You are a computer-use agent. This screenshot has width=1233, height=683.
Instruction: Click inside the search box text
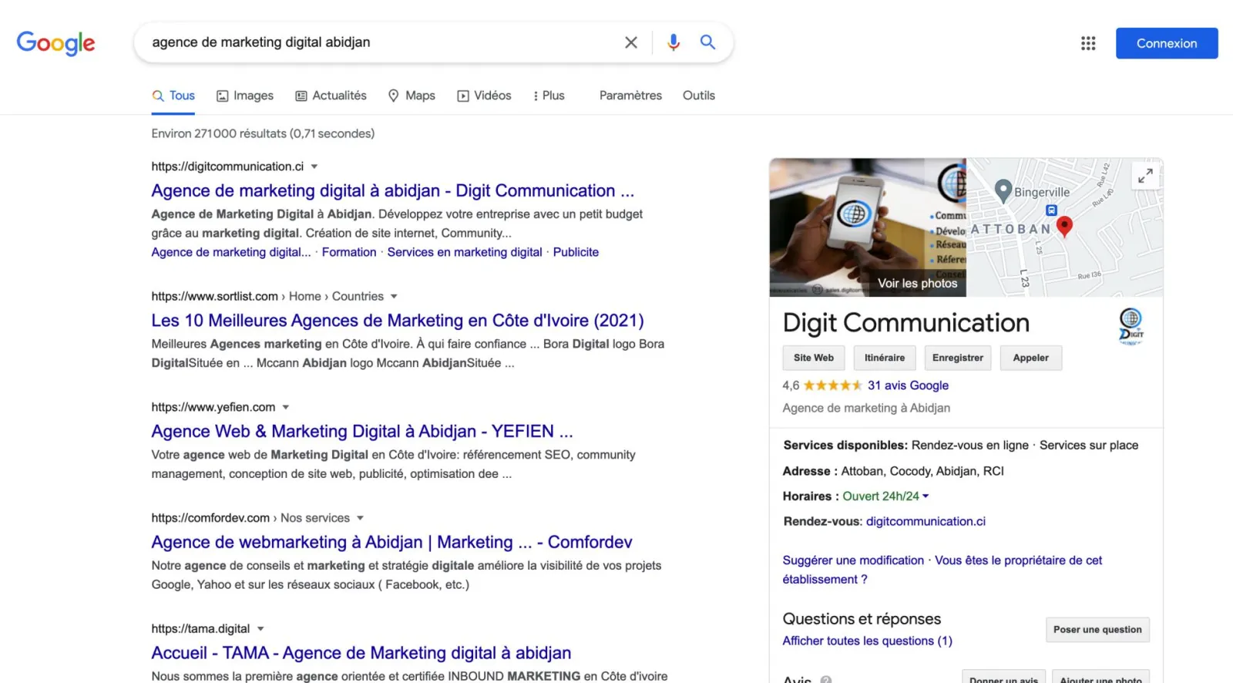(x=261, y=42)
